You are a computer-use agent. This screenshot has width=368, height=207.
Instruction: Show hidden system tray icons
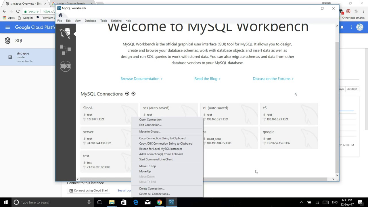pos(302,202)
